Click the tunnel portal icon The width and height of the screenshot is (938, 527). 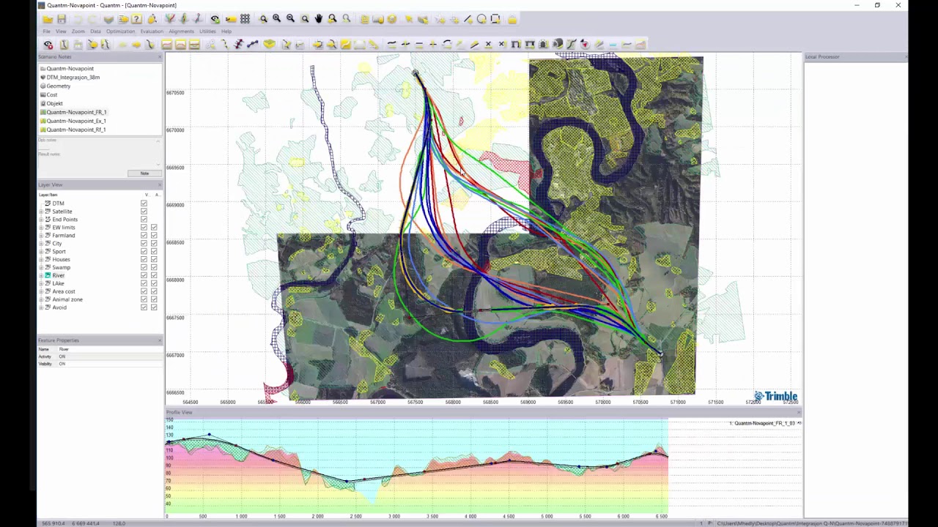[543, 45]
